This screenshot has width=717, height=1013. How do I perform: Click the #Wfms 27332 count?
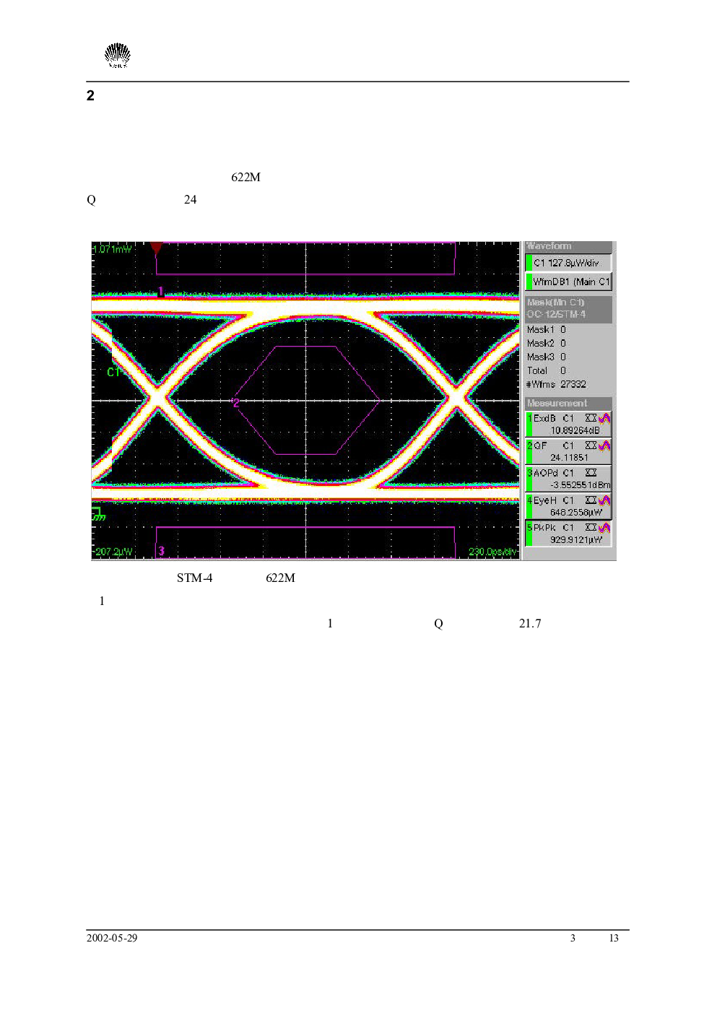pos(556,384)
